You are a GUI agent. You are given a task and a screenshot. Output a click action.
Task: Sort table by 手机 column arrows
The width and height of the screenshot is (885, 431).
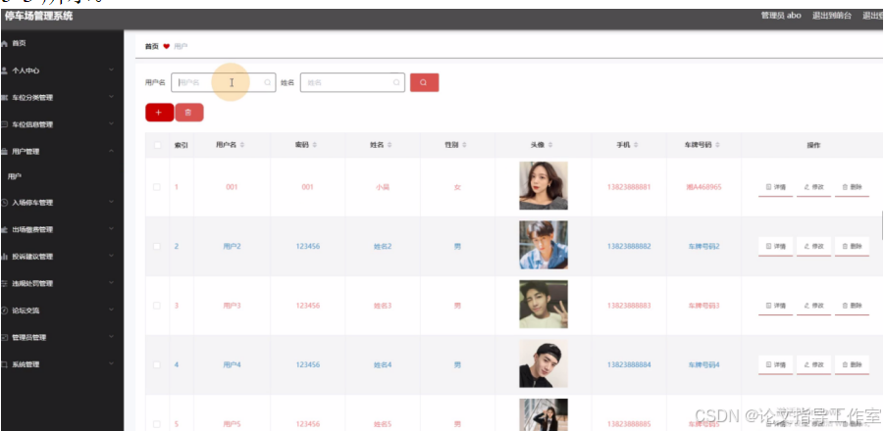pos(636,145)
